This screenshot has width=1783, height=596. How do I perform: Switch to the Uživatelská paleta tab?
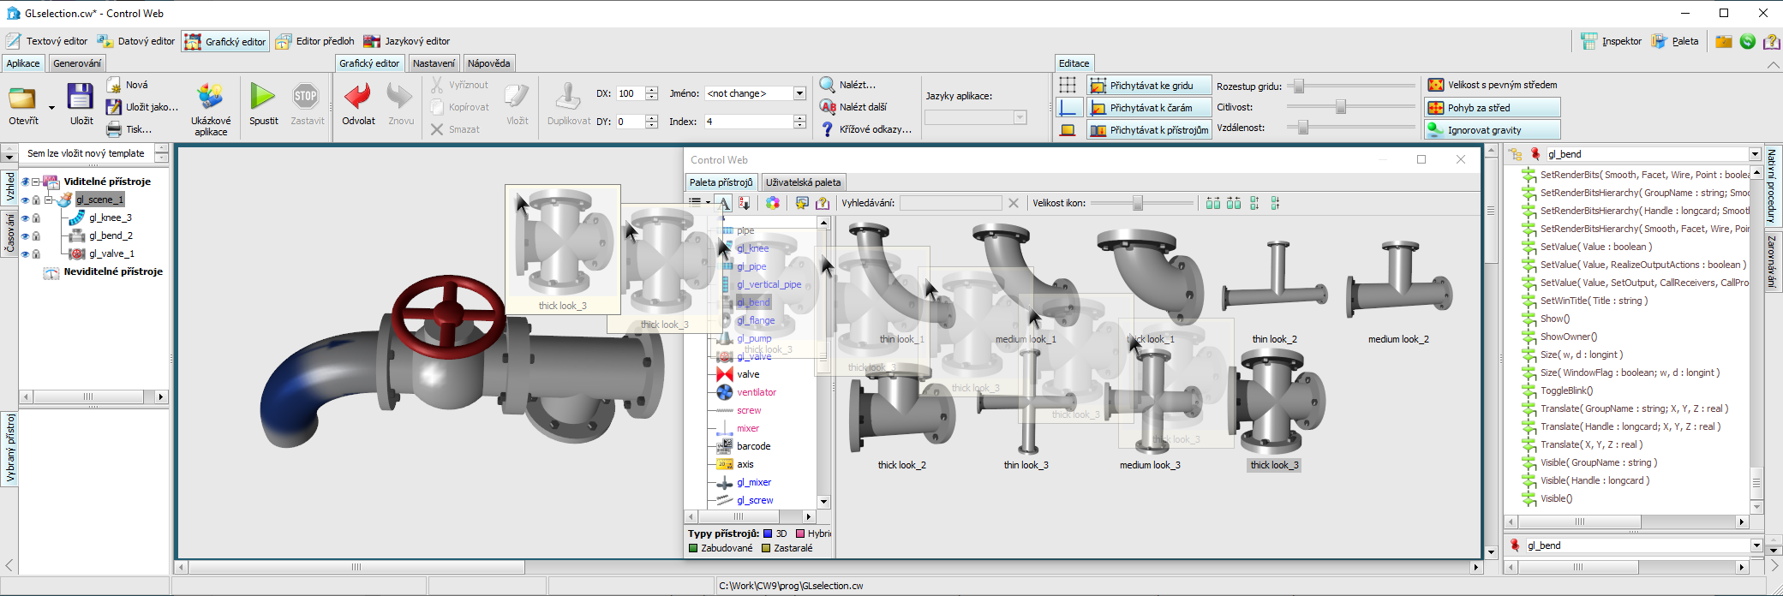click(803, 182)
